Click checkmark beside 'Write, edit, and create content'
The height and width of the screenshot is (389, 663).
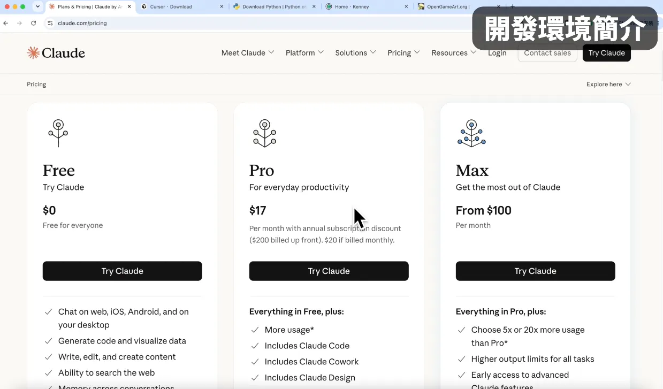[x=48, y=357]
